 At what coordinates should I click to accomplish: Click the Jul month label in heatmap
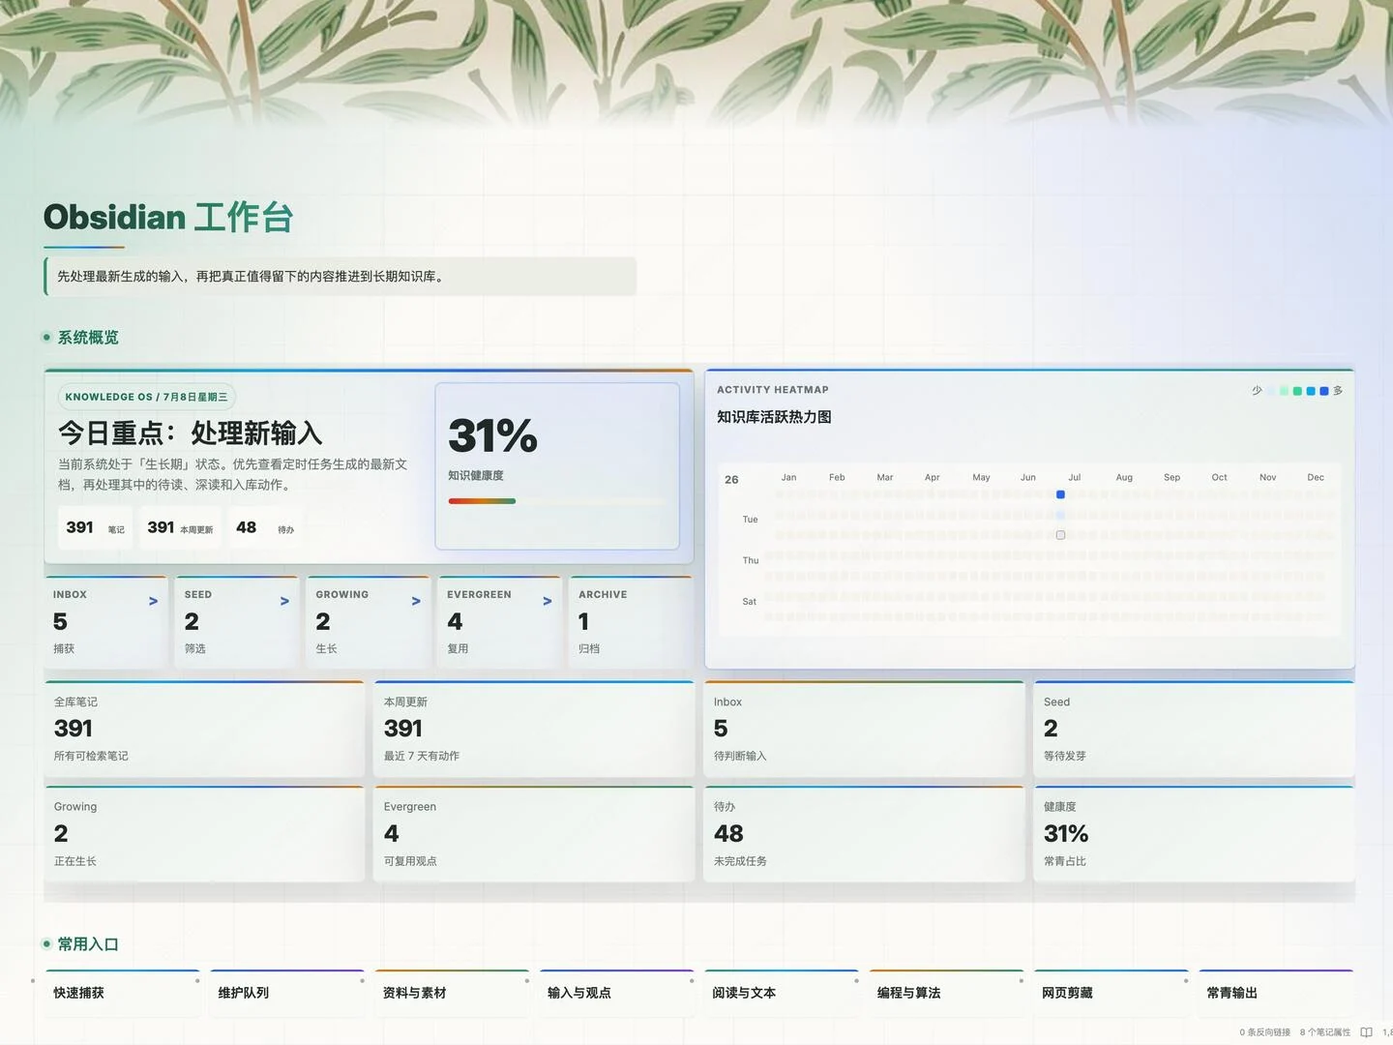(1074, 477)
